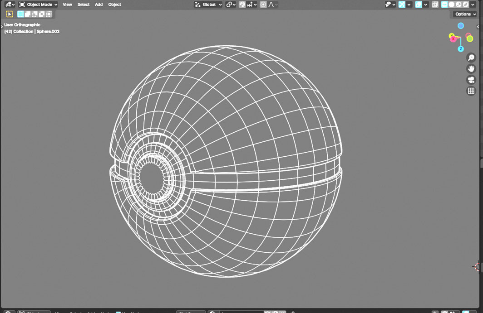
Task: Open the Object menu
Action: pos(114,5)
